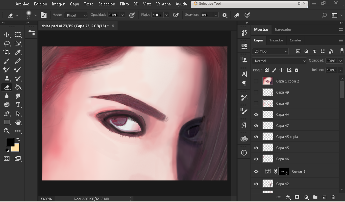Expand the eraser Modo Pincel dropdown
This screenshot has width=345, height=202.
point(76,15)
